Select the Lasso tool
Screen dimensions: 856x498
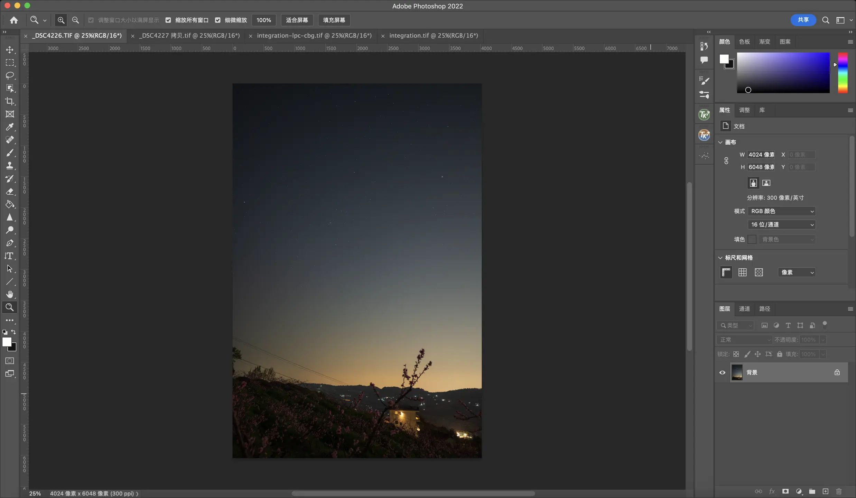pyautogui.click(x=10, y=75)
